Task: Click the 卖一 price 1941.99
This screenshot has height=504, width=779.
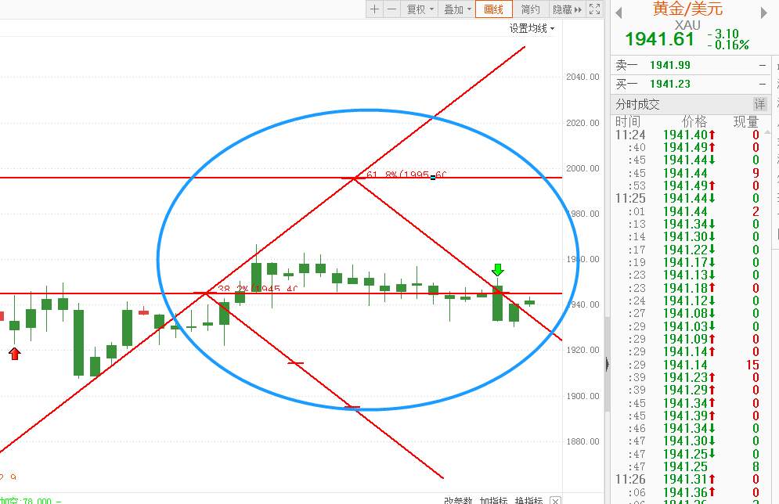Action: point(669,65)
